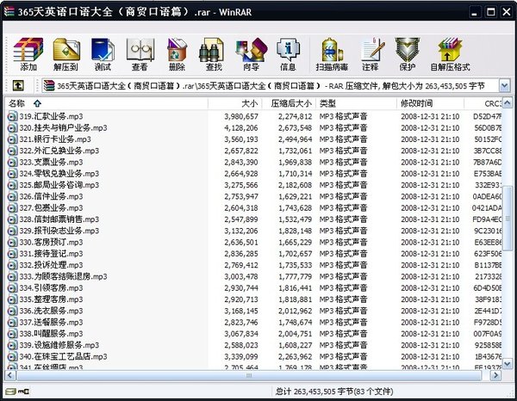Open the 注释 (Comment) tool
Screen dimensions: 517x401
(x=371, y=55)
